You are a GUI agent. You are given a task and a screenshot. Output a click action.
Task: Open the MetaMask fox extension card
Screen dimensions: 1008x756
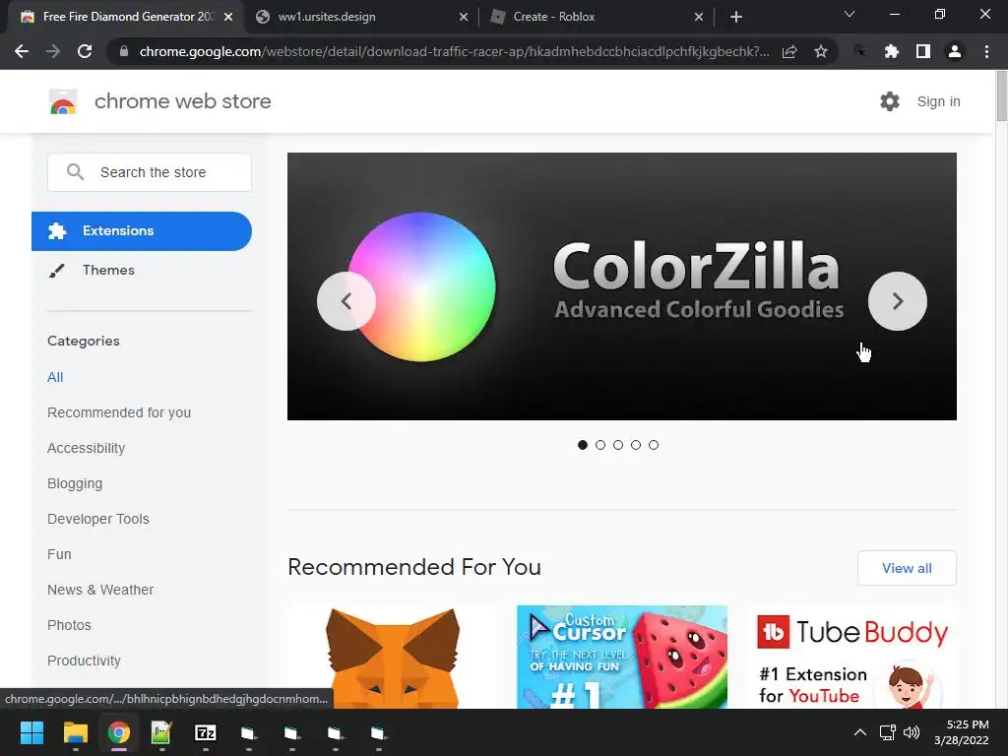point(392,657)
